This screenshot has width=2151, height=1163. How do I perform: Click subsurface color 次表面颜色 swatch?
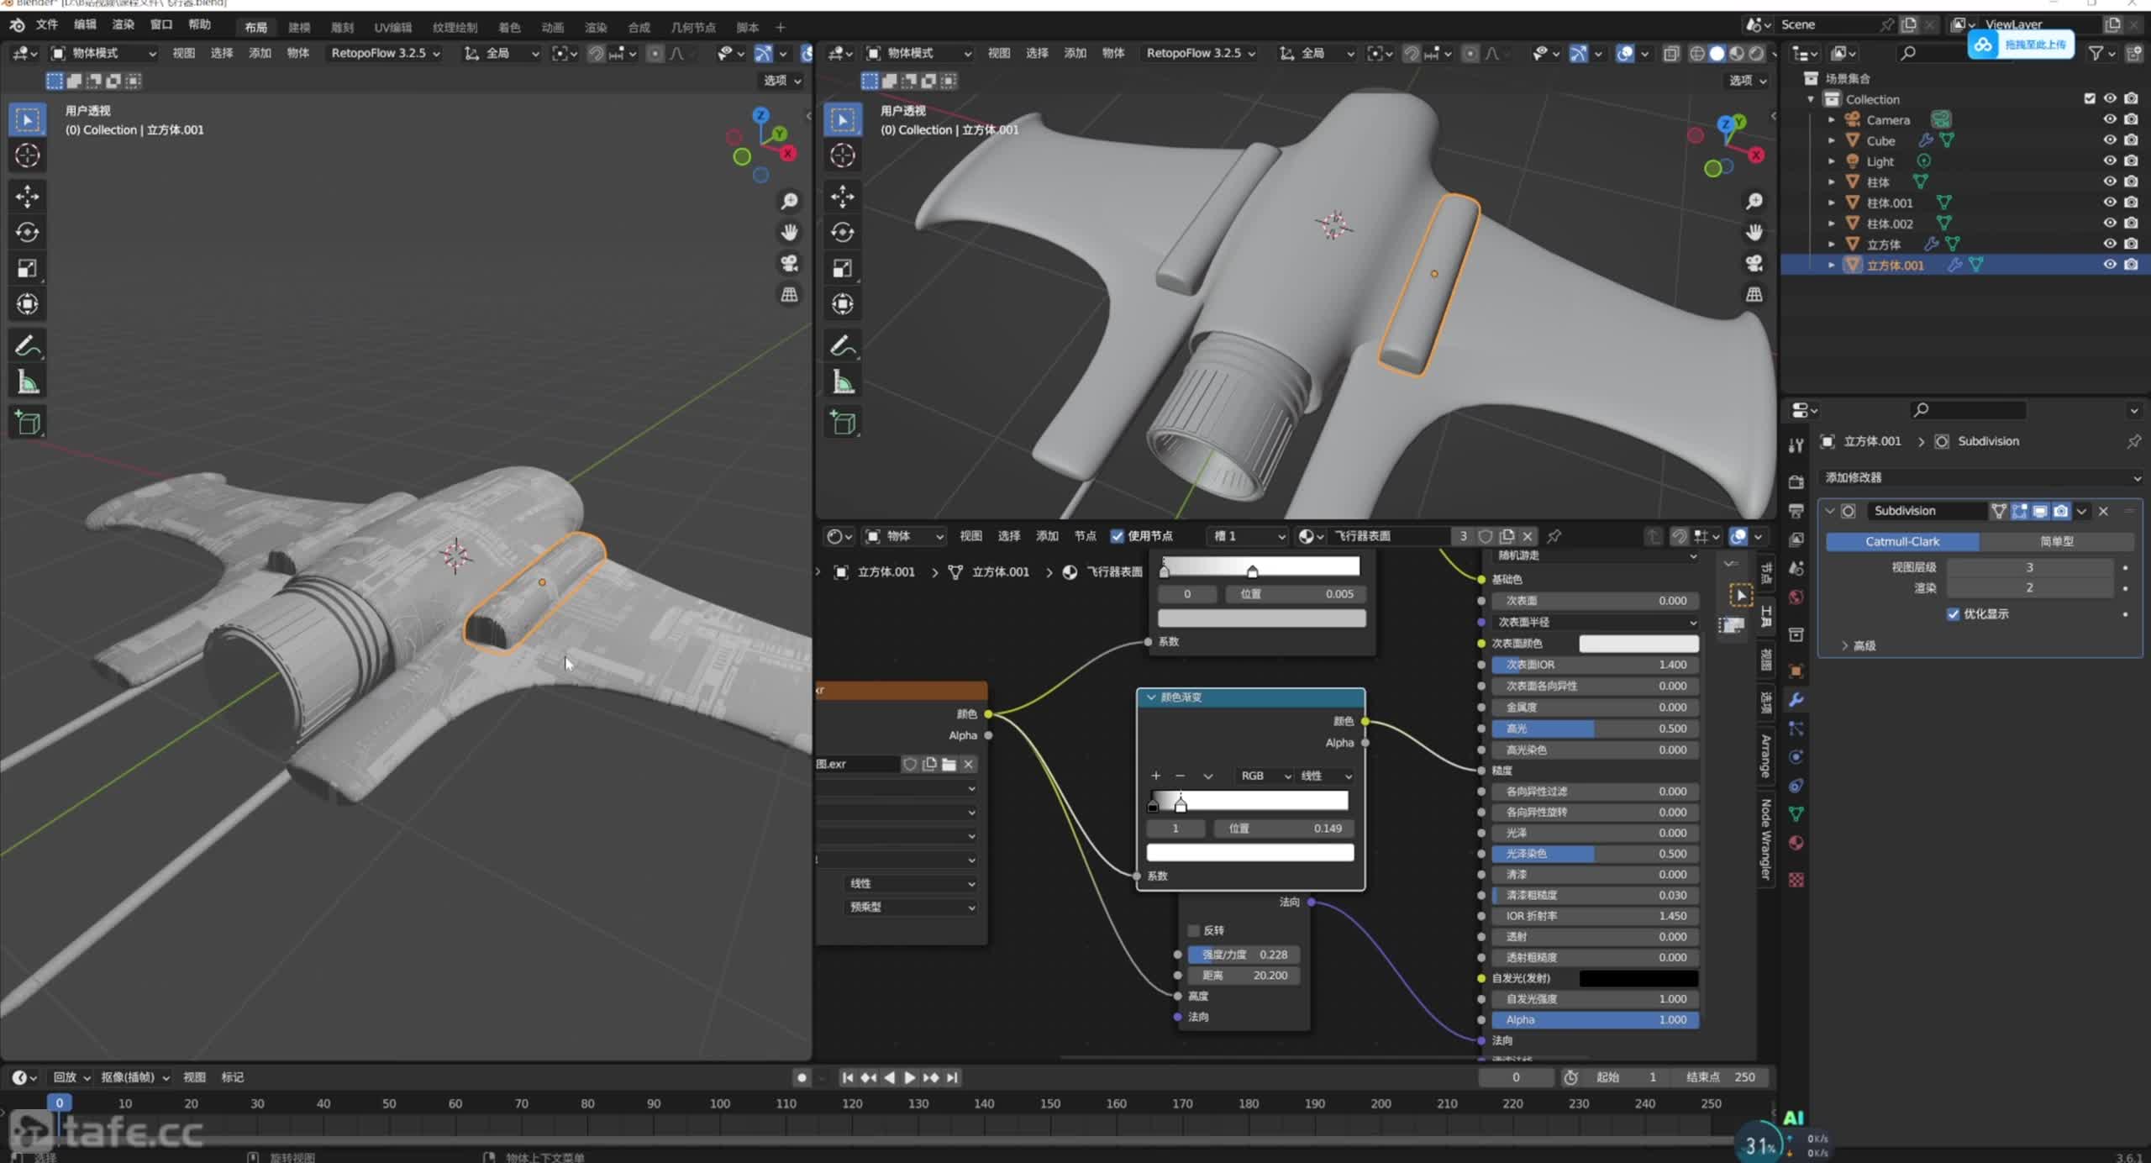click(1638, 643)
